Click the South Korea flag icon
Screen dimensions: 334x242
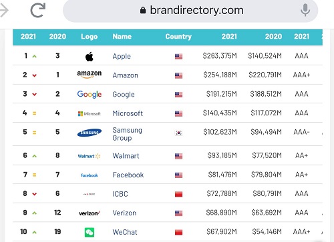pyautogui.click(x=178, y=133)
